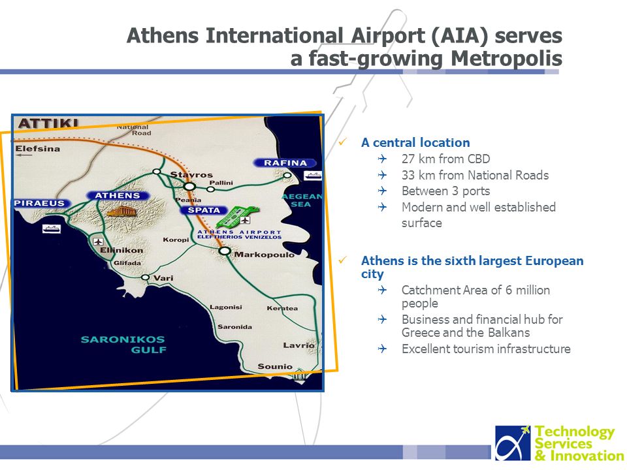Click the 'Ellinikon' map label
The width and height of the screenshot is (627, 470).
[121, 250]
